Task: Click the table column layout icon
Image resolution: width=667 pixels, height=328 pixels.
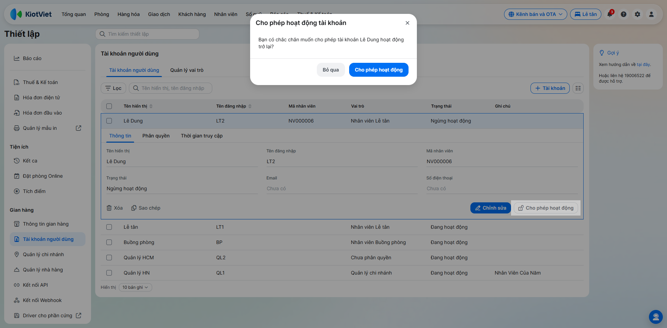Action: pos(578,88)
